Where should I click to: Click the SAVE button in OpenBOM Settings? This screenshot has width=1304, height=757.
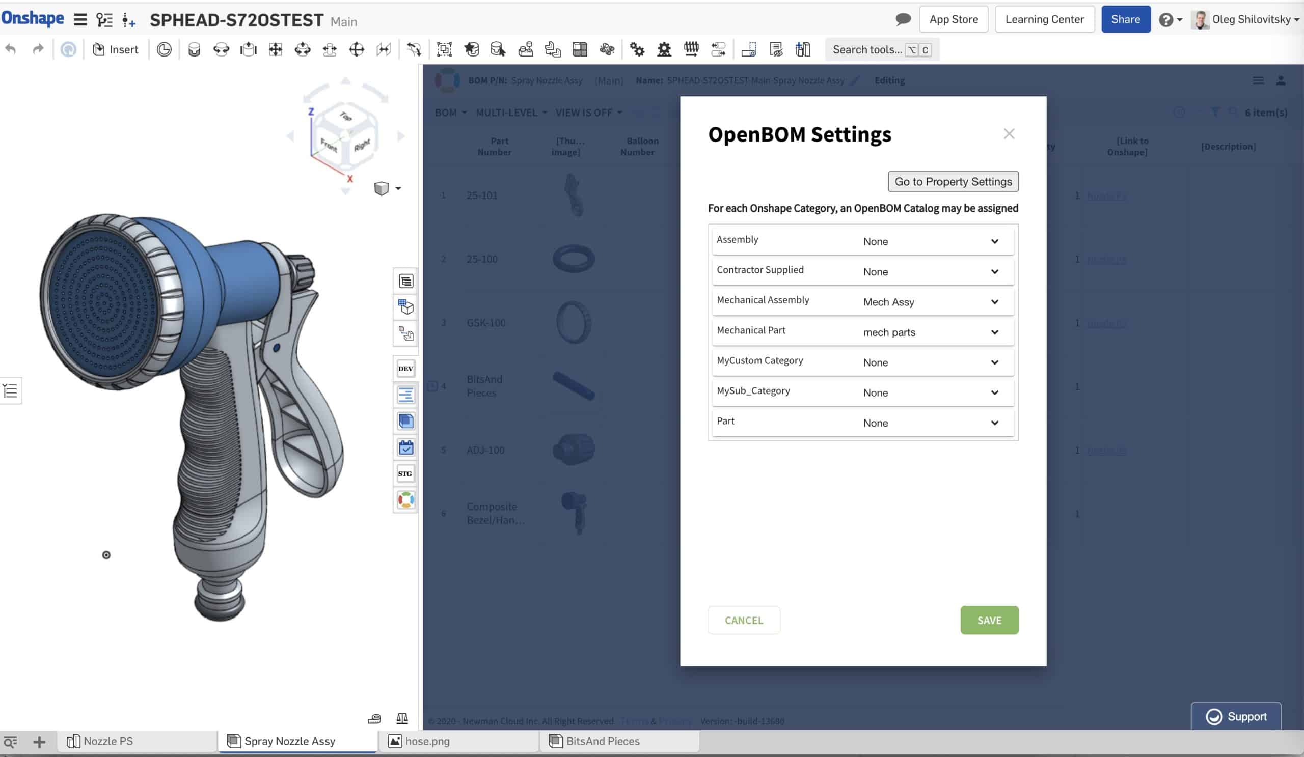(989, 619)
